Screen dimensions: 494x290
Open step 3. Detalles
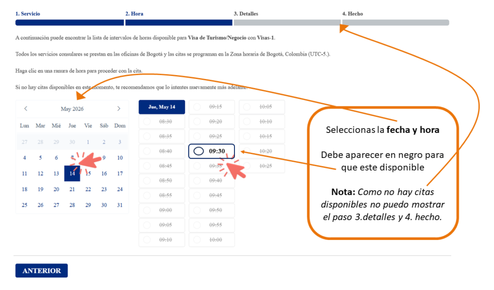[x=246, y=13]
